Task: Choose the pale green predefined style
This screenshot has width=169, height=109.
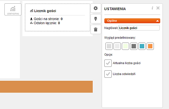Action: pos(125,46)
